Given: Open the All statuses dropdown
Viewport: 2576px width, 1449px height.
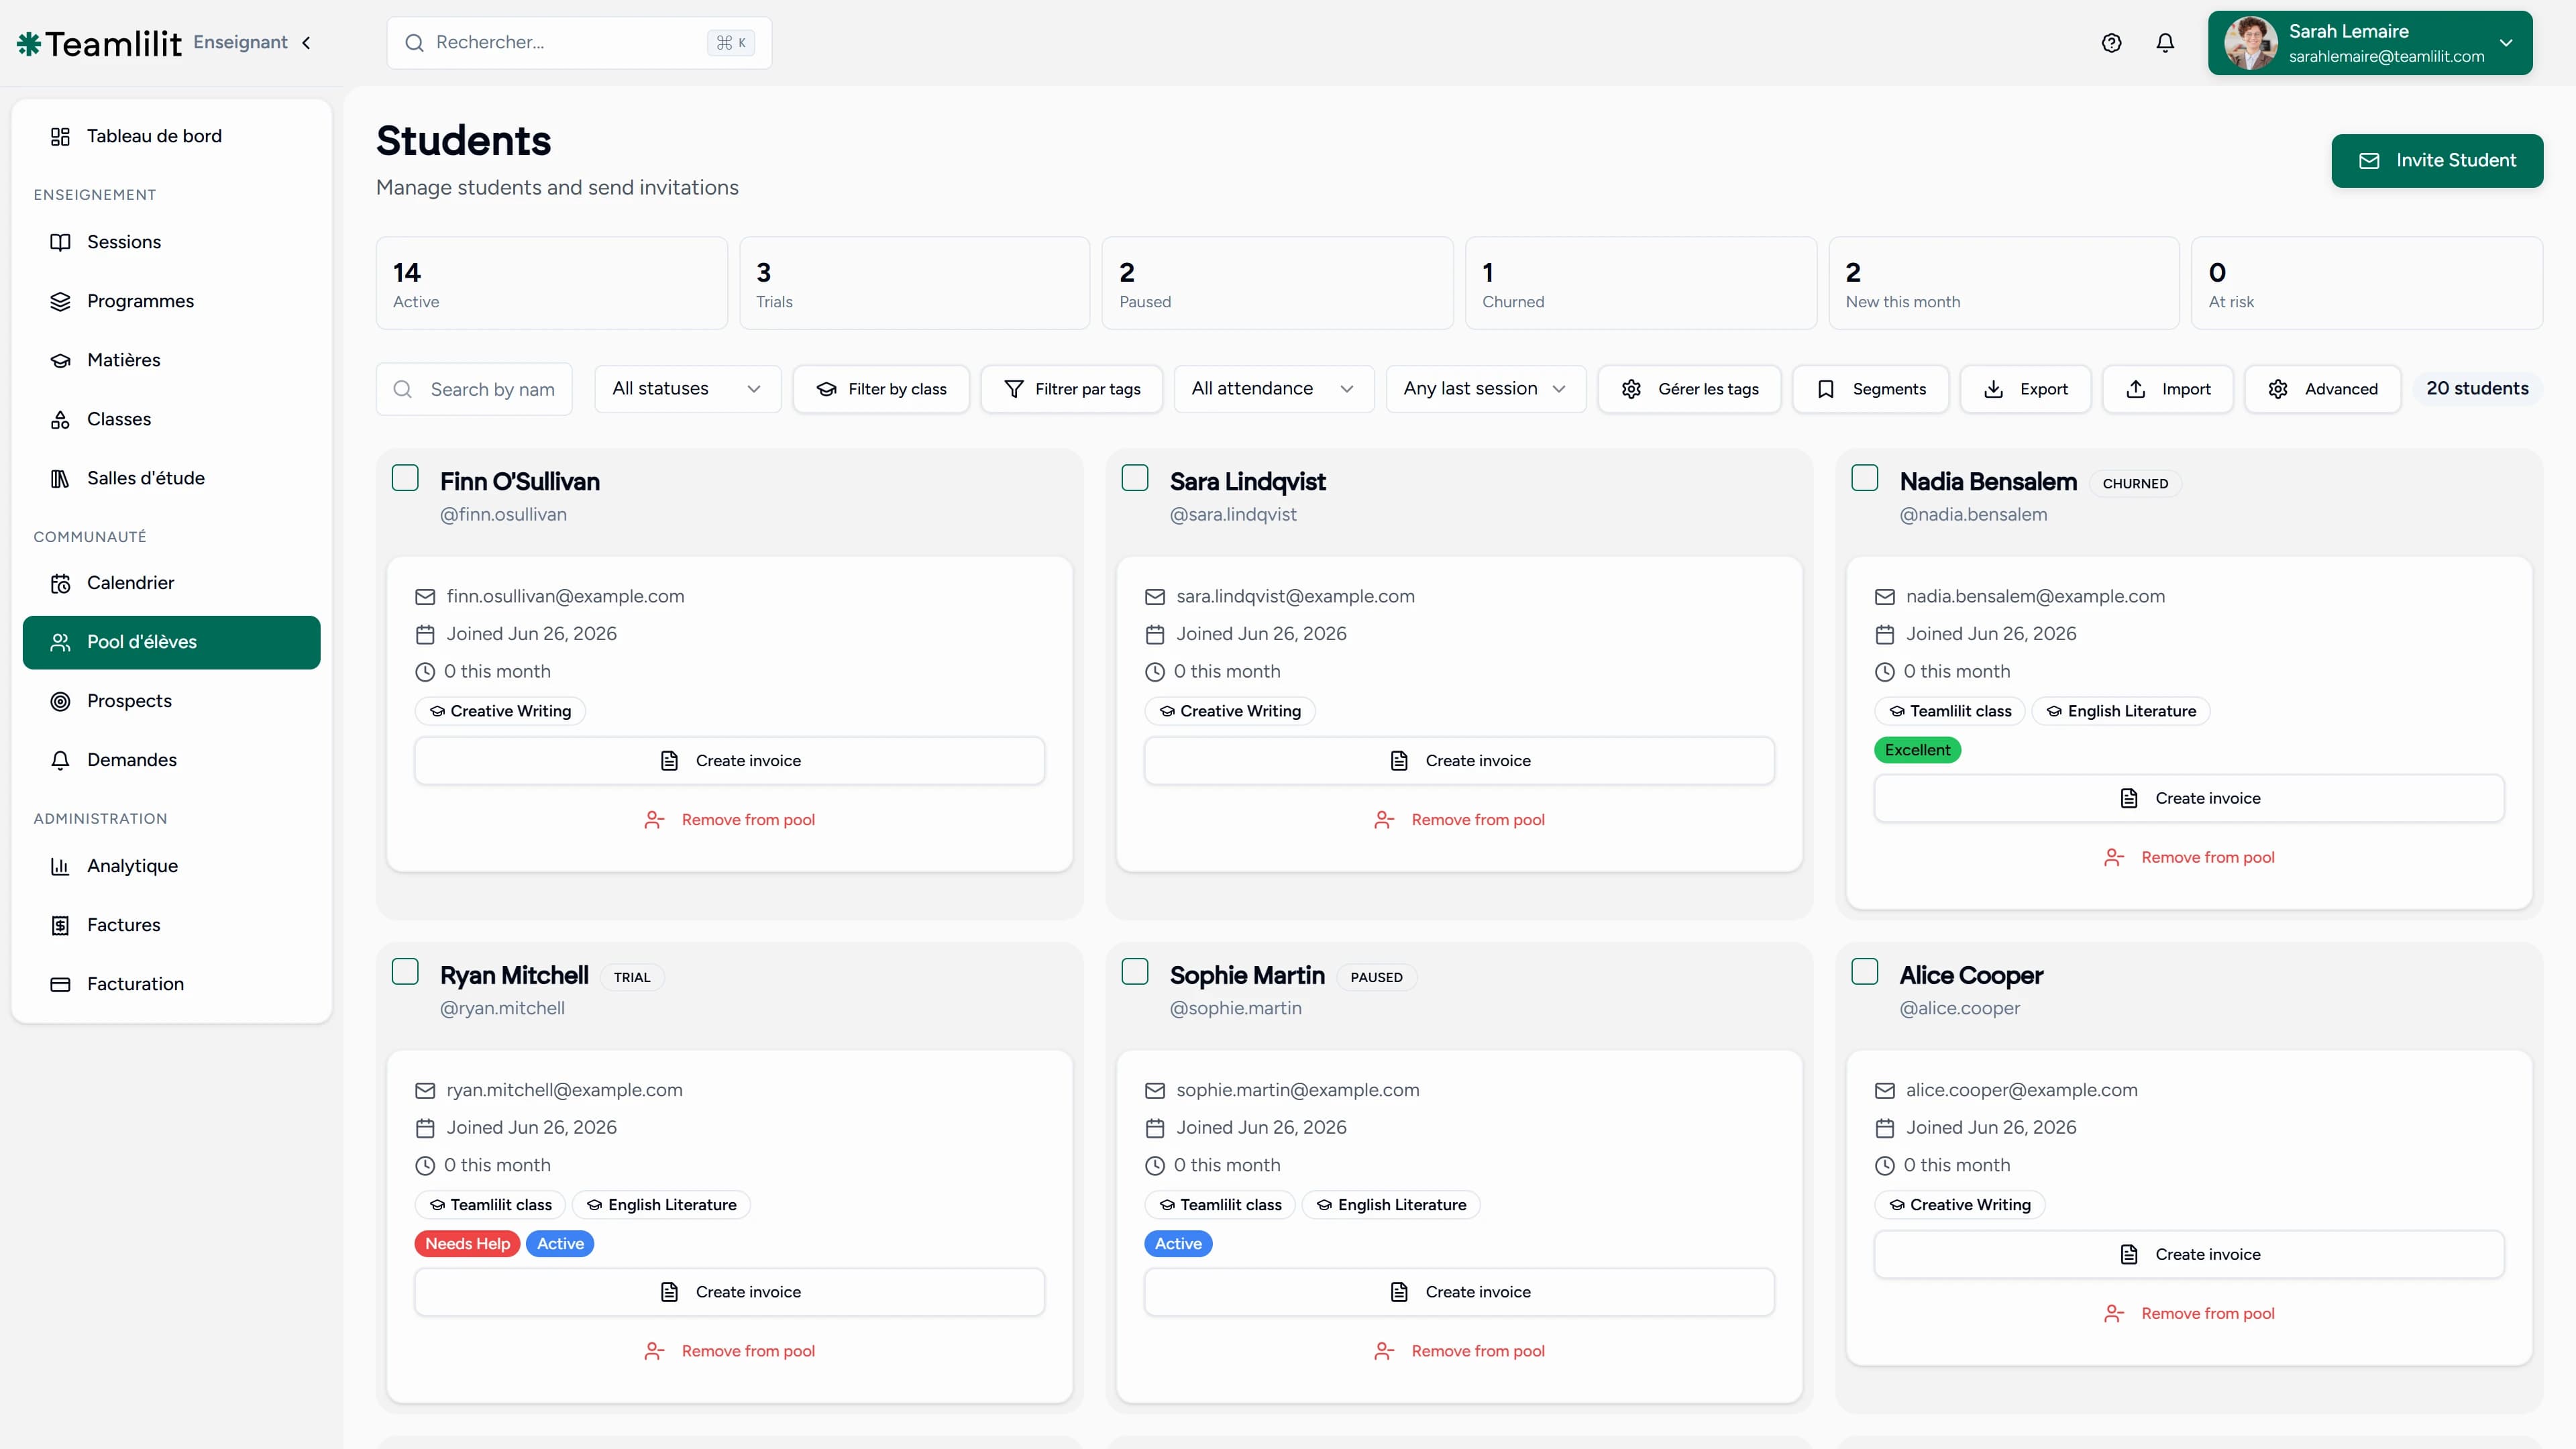Looking at the screenshot, I should coord(687,389).
